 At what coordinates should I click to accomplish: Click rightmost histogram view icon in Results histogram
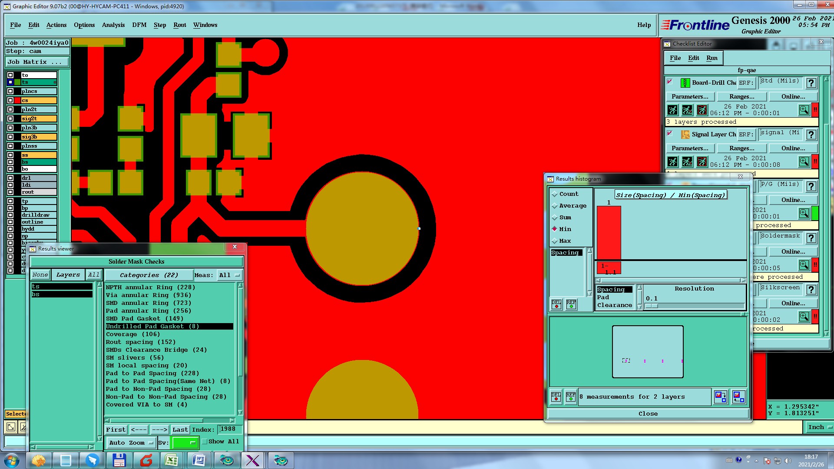tap(738, 396)
